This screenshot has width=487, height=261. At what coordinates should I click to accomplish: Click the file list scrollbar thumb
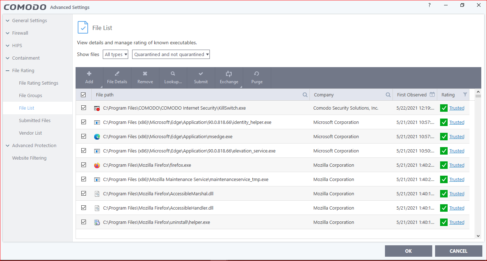pos(478,96)
